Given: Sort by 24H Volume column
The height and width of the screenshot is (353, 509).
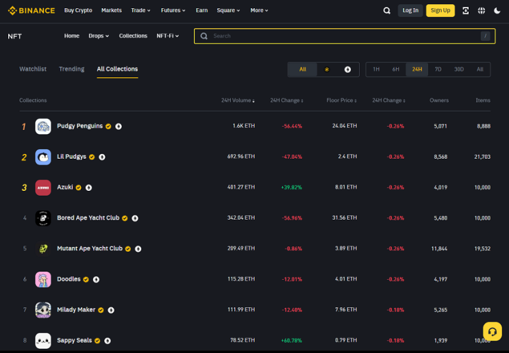Looking at the screenshot, I should coord(238,101).
